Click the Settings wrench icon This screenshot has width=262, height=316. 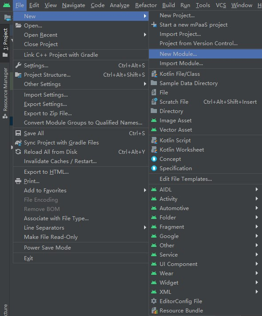18,65
